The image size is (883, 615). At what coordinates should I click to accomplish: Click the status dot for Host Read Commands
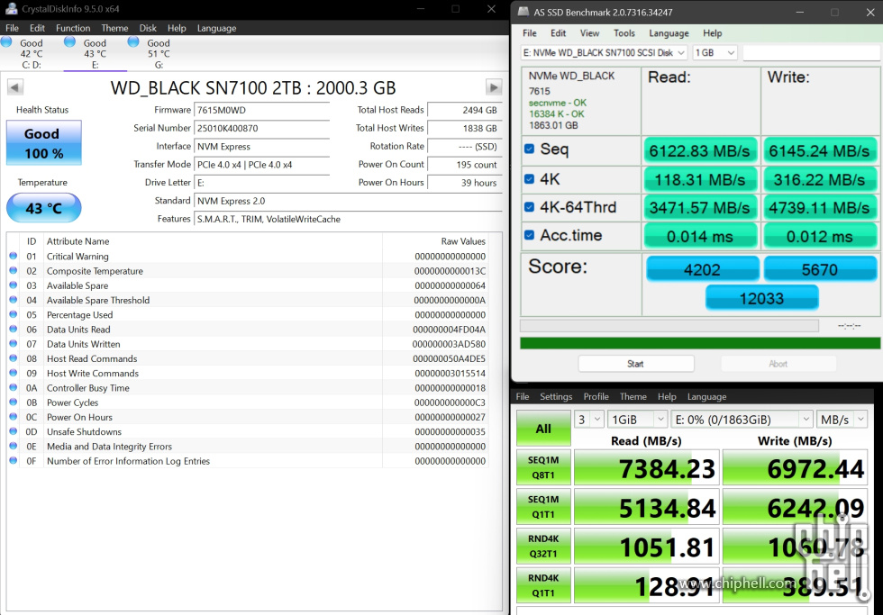[x=13, y=358]
